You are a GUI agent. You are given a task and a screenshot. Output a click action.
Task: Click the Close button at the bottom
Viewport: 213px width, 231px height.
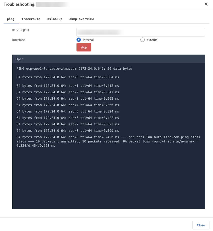tap(201, 225)
